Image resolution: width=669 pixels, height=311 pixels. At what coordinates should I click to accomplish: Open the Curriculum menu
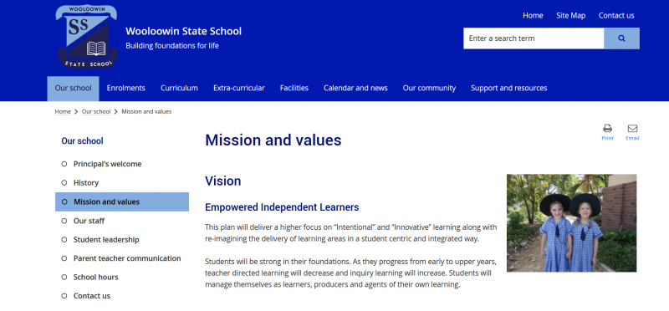point(179,89)
